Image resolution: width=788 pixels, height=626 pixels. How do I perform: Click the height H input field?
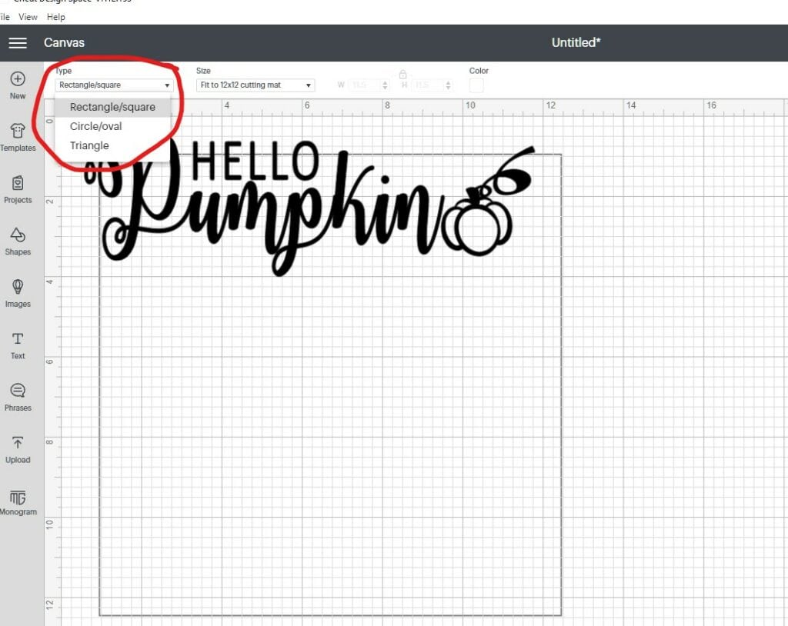click(x=427, y=85)
